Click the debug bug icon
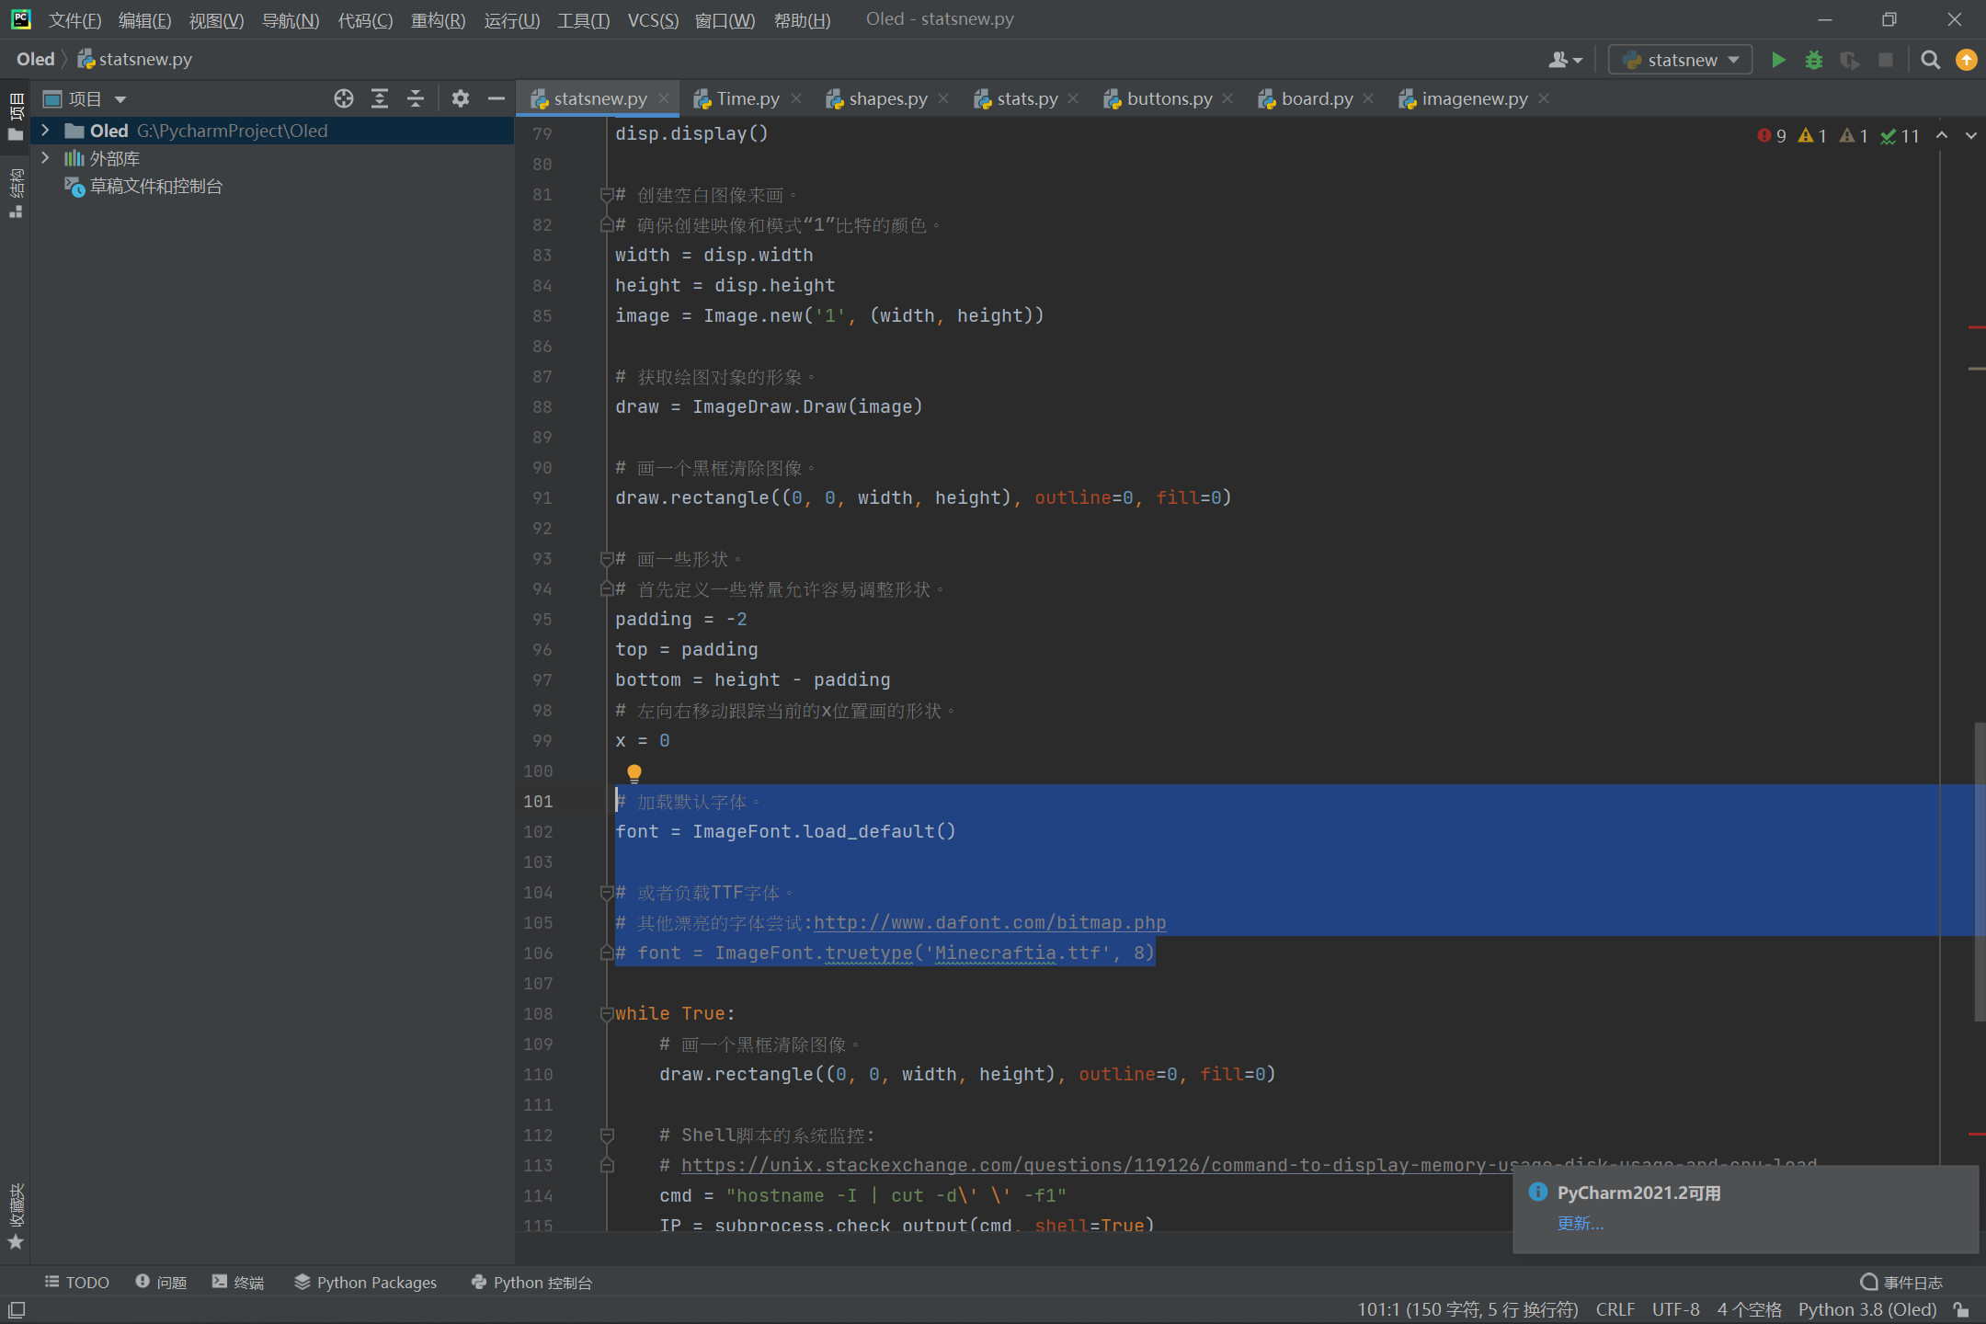This screenshot has height=1324, width=1986. click(1813, 60)
